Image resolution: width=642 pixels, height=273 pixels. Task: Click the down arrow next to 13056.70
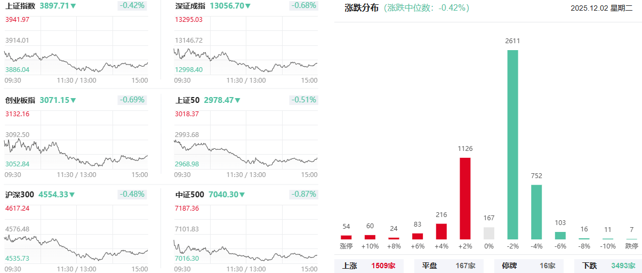click(x=247, y=6)
